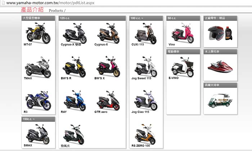This screenshot has height=151, width=252.
Task: Click the 勁風光 text label
Action: [65, 146]
